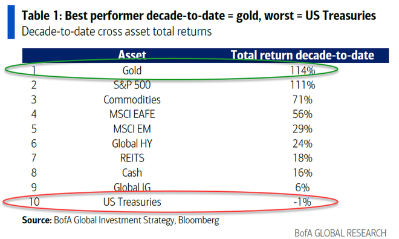The height and width of the screenshot is (239, 399).
Task: Click the blue vertical title bar
Action: click(11, 22)
